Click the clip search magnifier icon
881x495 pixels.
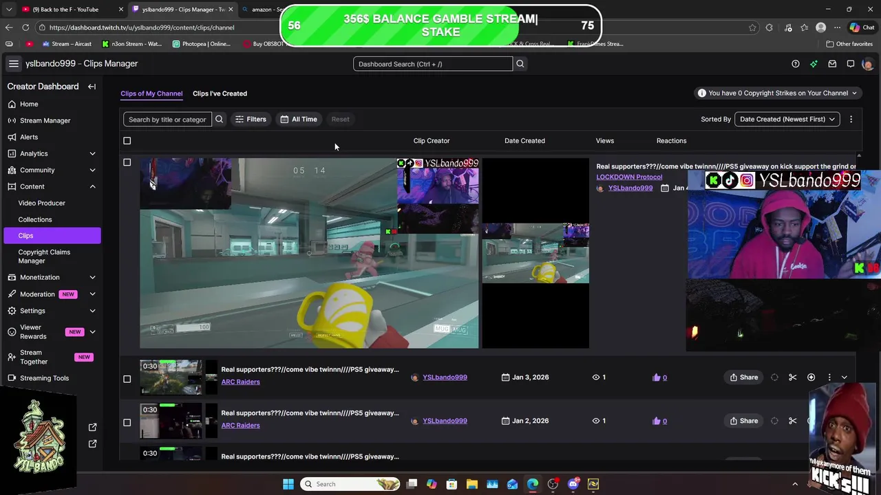[x=219, y=120]
